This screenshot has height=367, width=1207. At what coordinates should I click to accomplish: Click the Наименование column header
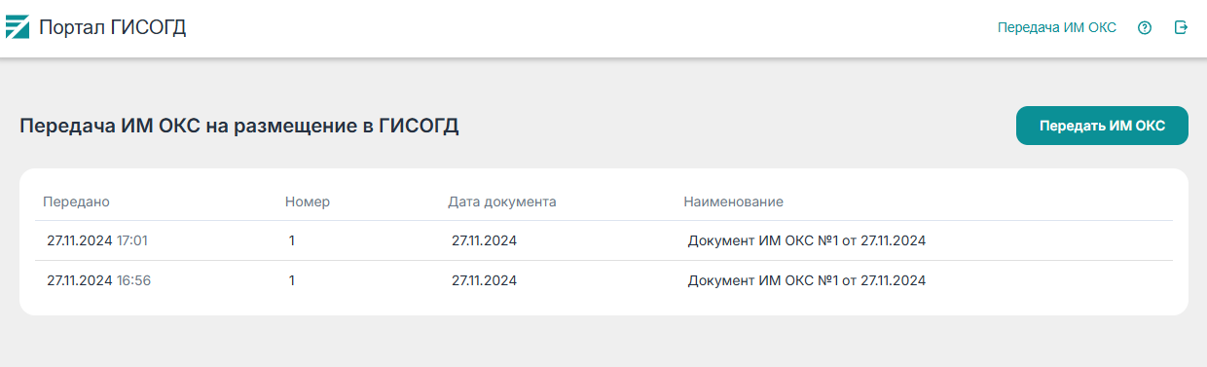(733, 202)
